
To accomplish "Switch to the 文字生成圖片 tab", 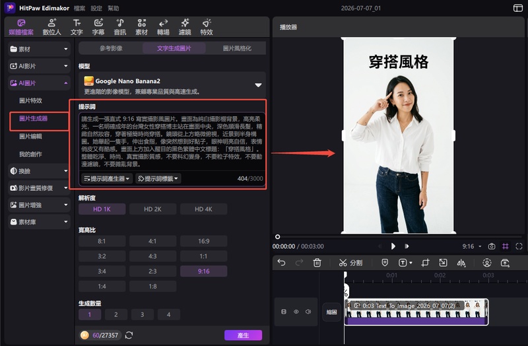I will [x=174, y=48].
